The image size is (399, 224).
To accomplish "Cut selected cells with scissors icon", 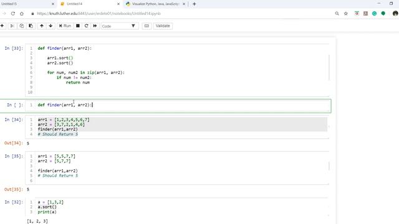I will 12,26.
